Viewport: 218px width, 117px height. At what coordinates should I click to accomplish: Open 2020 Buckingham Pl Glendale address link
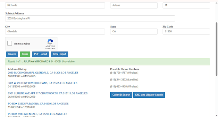pyautogui.click(x=43, y=73)
